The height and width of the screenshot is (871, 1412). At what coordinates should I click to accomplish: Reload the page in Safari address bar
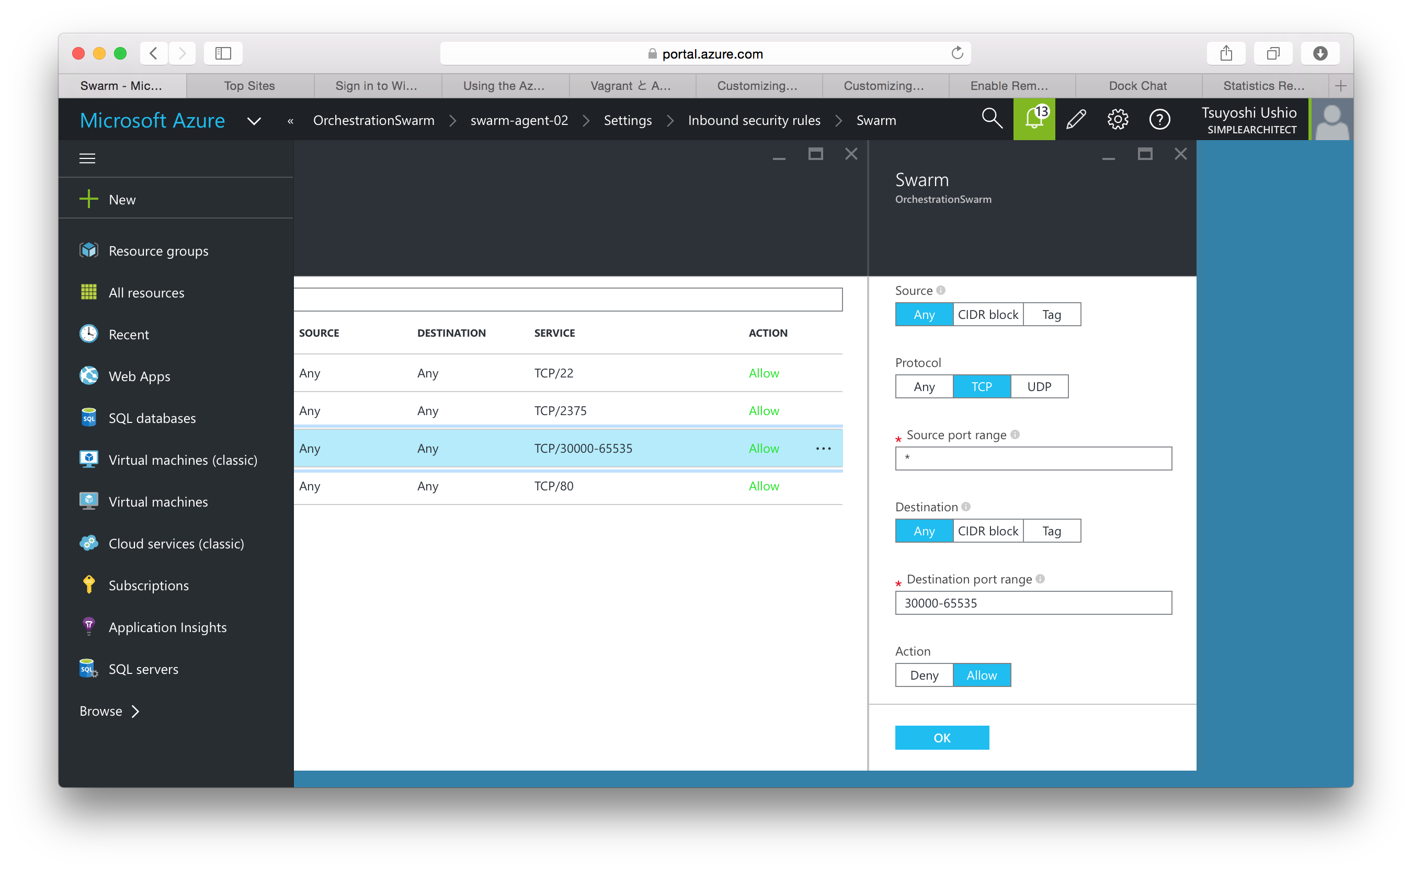(958, 53)
